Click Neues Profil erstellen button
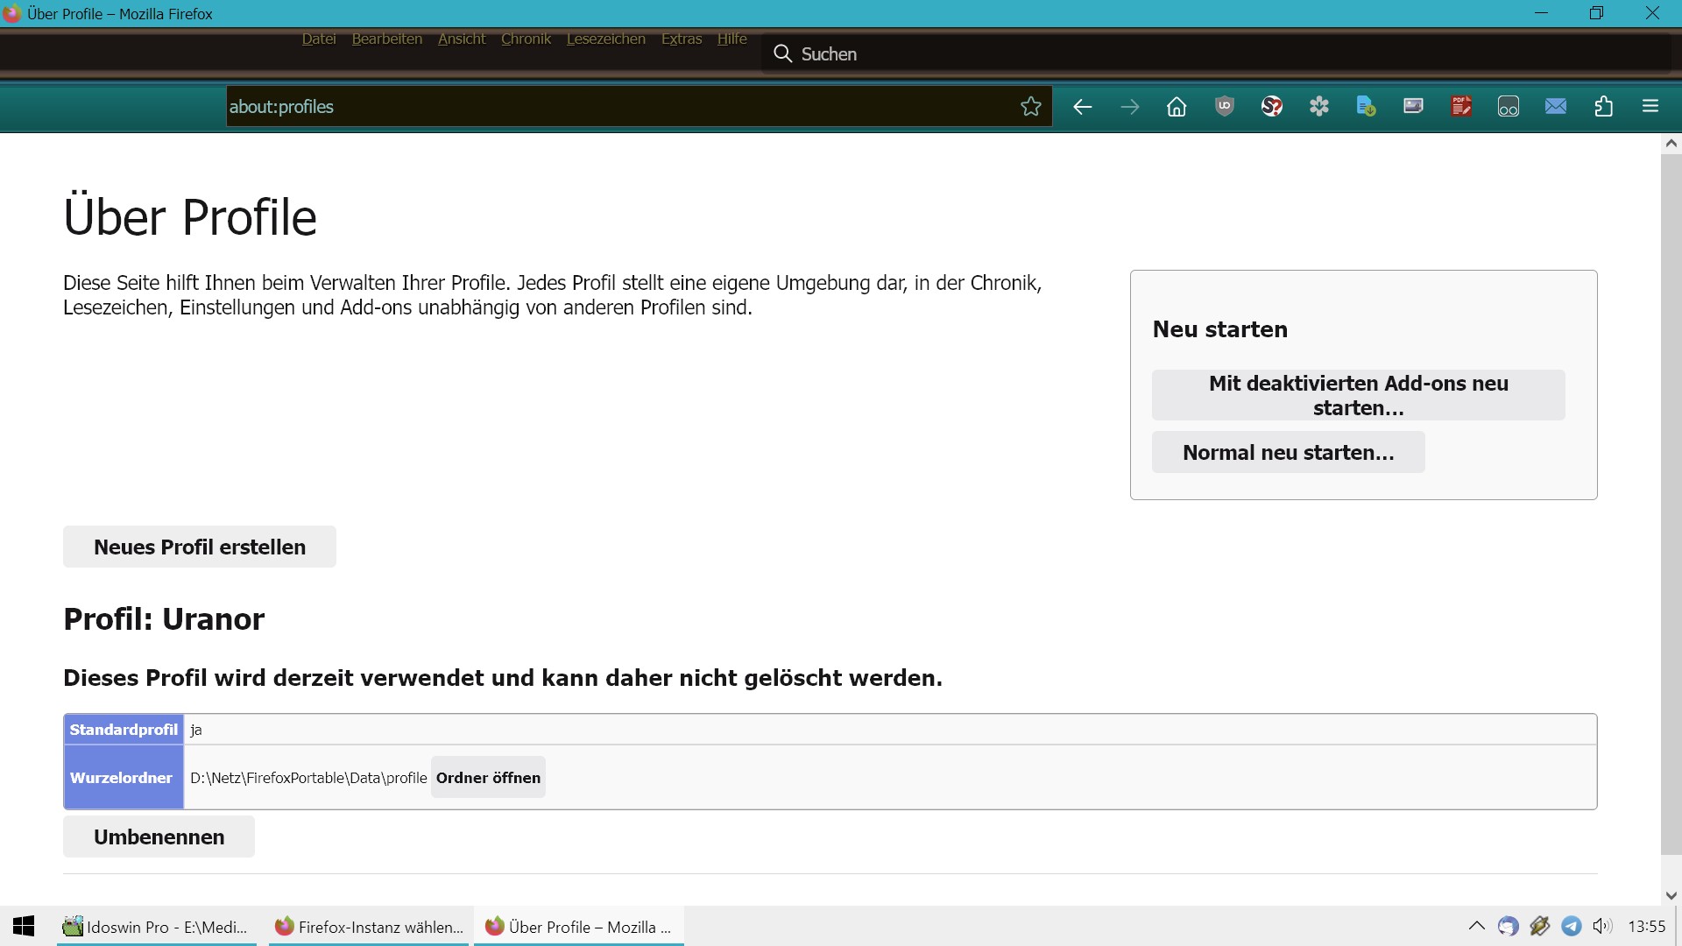 tap(200, 547)
